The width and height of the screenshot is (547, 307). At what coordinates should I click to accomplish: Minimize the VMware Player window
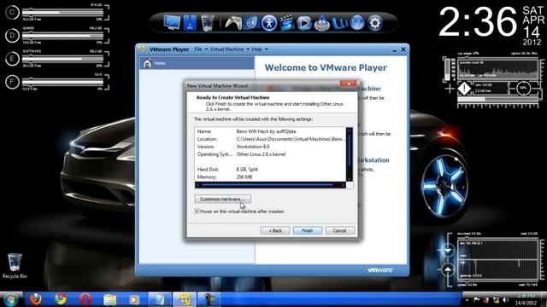pos(395,50)
